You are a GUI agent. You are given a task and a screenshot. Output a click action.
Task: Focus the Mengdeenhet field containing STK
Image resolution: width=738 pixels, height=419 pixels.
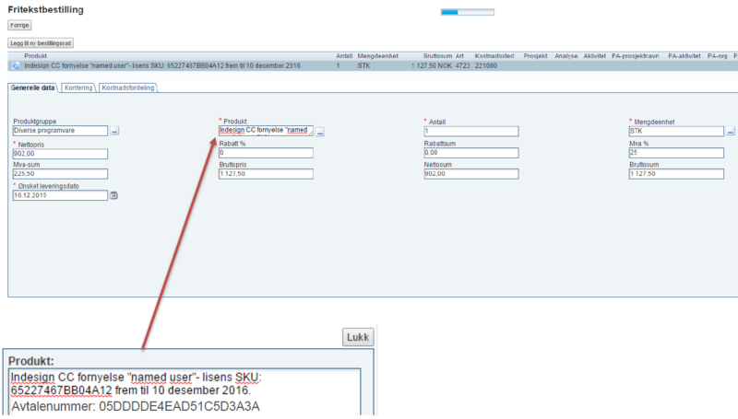[676, 131]
